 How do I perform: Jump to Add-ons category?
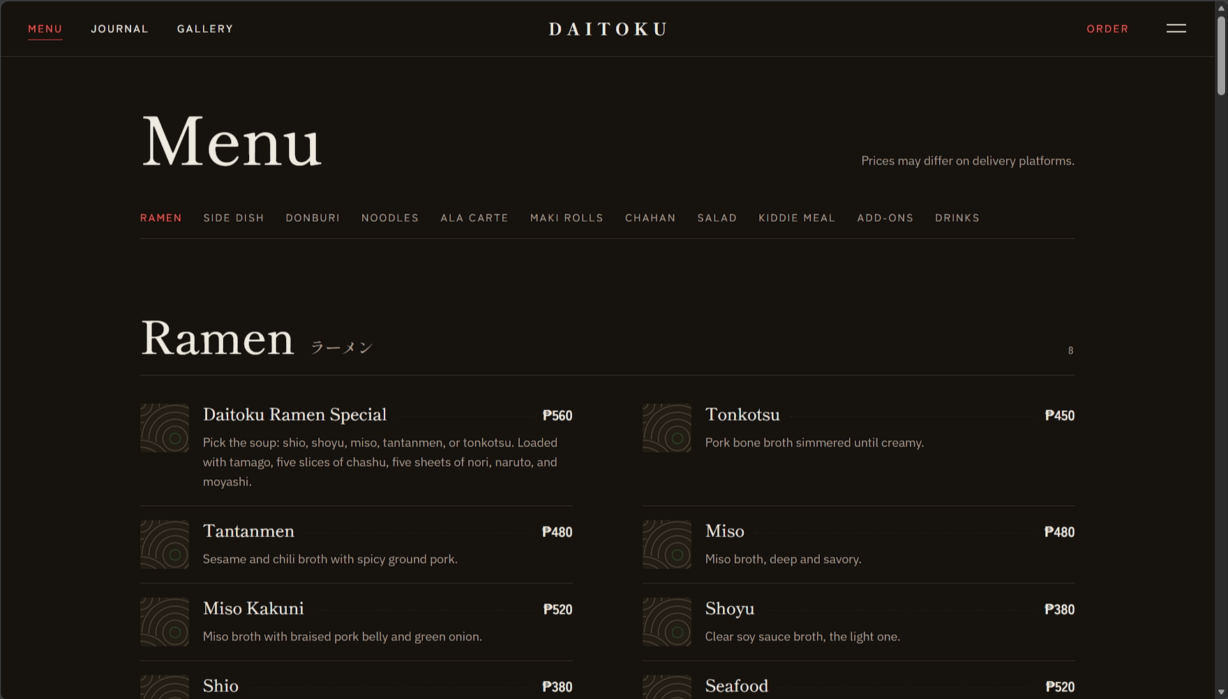[x=885, y=218]
